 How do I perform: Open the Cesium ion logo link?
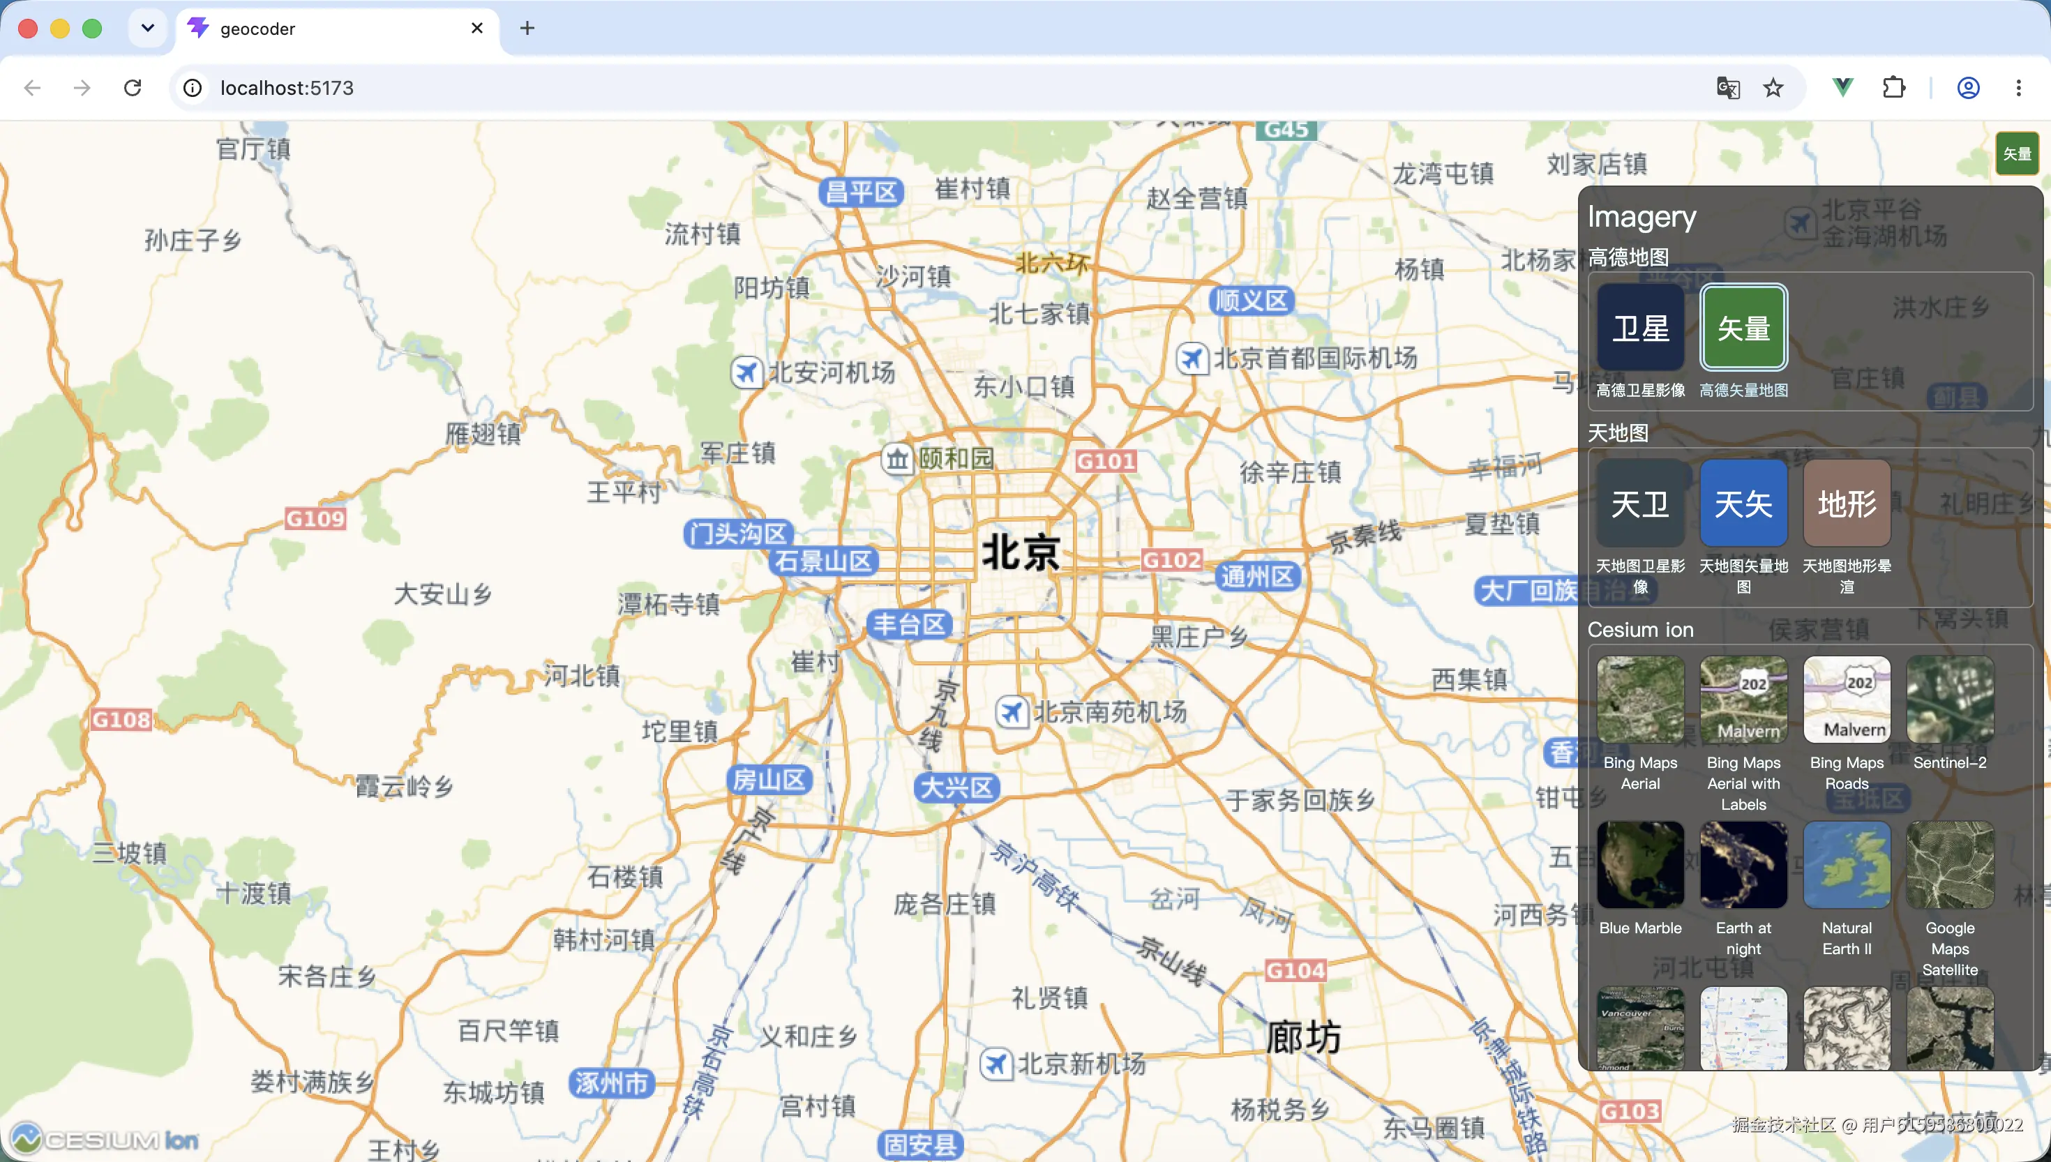[x=104, y=1139]
